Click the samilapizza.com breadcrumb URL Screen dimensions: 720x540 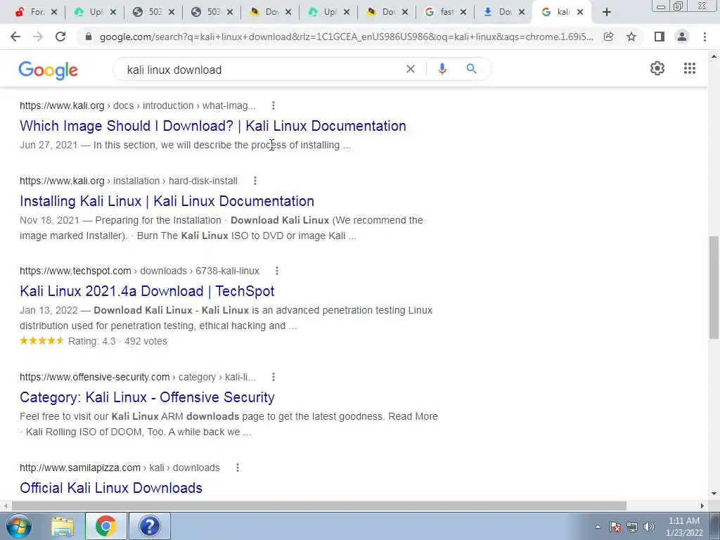[x=120, y=468]
